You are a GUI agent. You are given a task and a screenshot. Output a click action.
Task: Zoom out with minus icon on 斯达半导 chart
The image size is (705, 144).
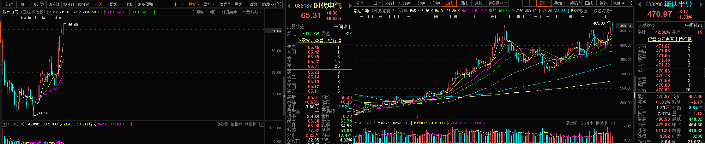[533, 3]
